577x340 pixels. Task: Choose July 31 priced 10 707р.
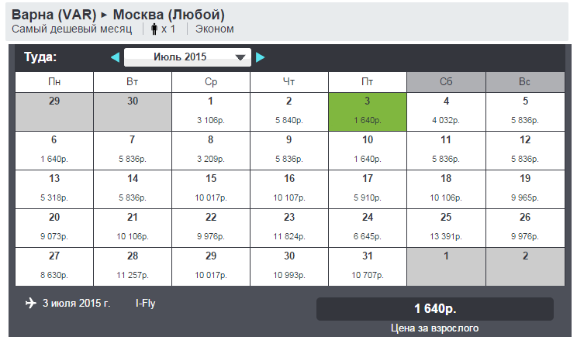pos(368,267)
